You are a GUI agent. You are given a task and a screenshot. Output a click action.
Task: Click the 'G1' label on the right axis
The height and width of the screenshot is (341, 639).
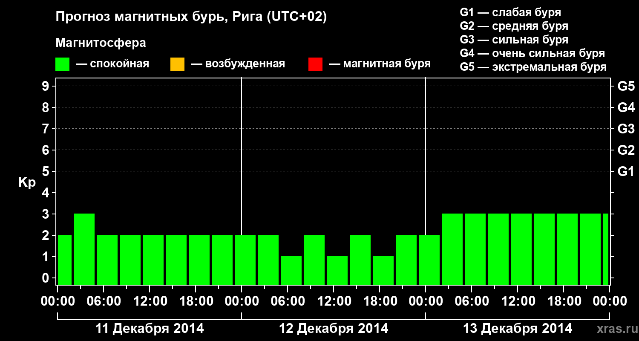(x=626, y=171)
